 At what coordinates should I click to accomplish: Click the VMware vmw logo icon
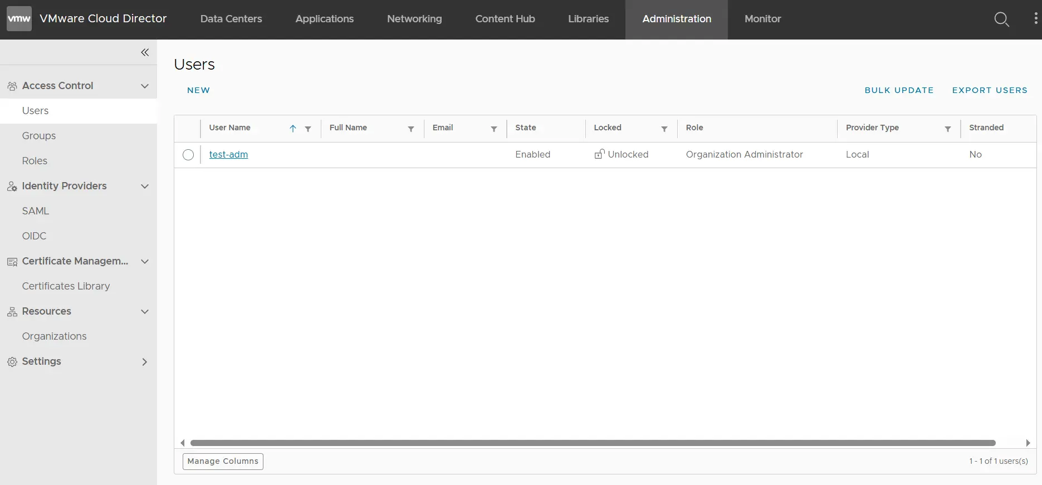(x=19, y=19)
